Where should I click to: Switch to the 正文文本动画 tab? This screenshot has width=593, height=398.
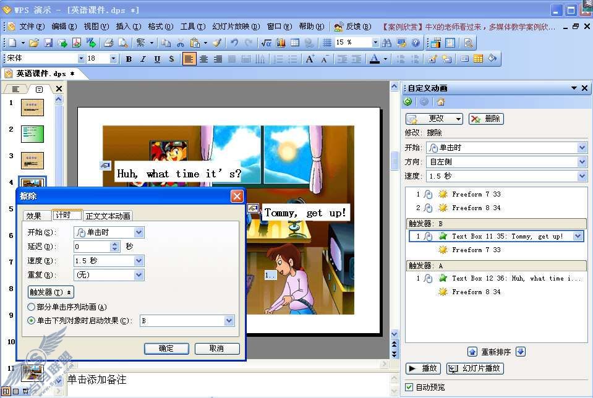[108, 216]
